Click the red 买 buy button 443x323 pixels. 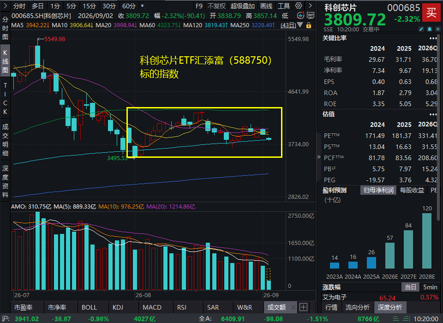(431, 13)
